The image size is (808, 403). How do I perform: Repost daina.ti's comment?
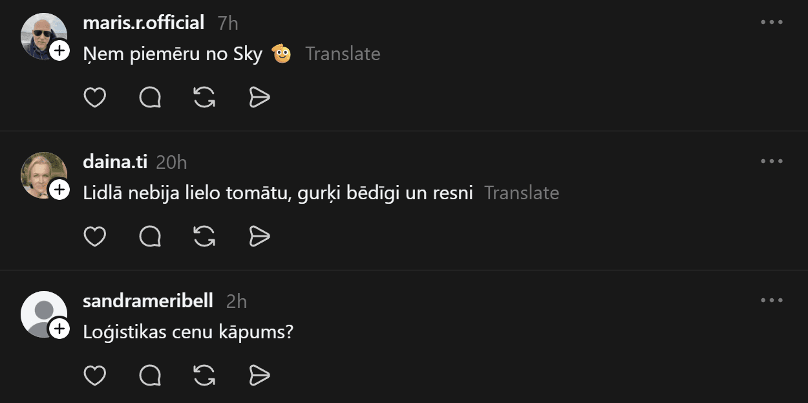click(204, 237)
